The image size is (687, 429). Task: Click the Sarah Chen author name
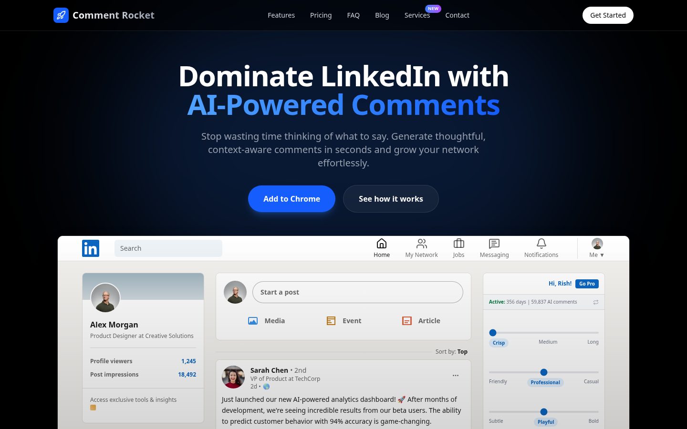269,370
